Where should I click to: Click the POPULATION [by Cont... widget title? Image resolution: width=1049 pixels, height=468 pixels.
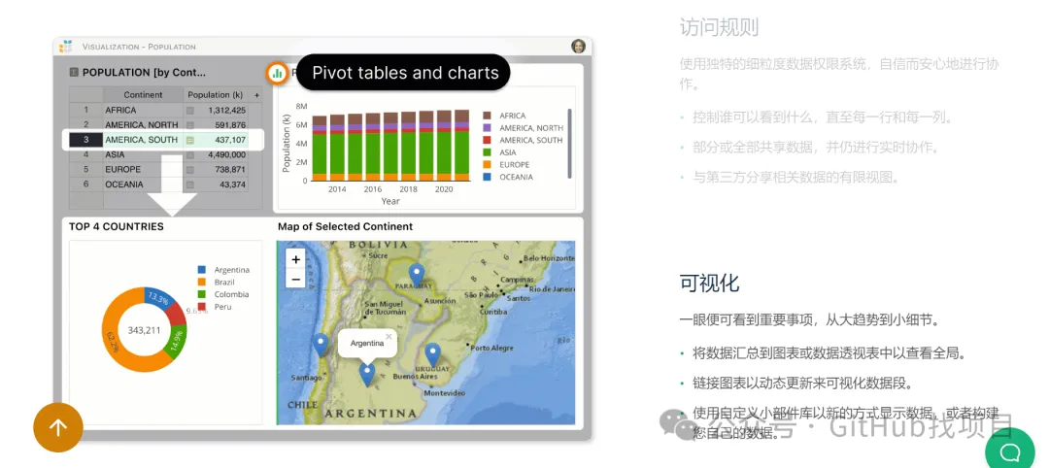[x=144, y=72]
